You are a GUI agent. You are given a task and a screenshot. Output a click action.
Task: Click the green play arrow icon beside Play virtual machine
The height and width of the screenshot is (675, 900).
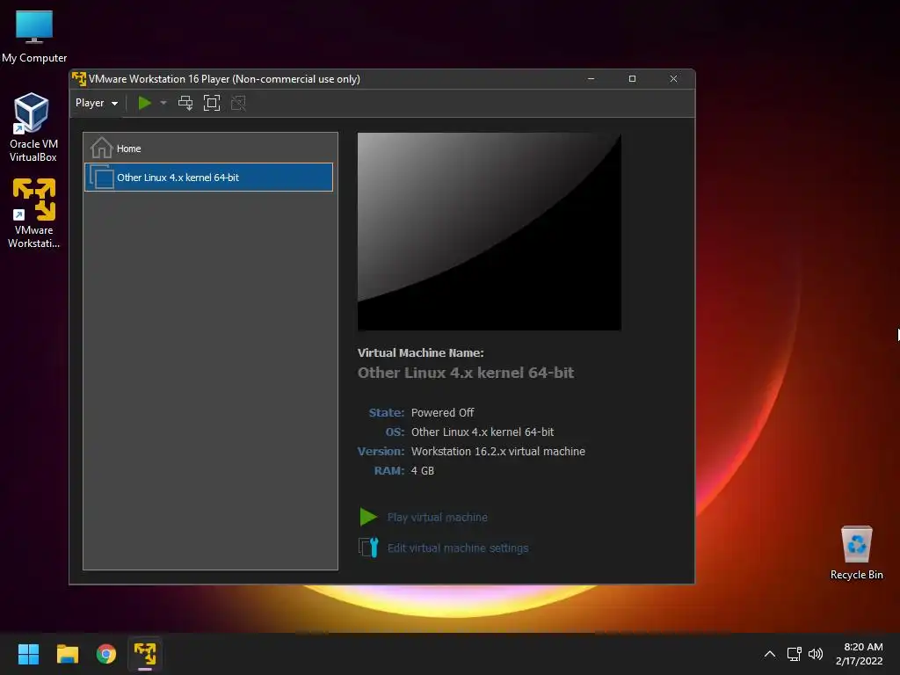click(368, 517)
